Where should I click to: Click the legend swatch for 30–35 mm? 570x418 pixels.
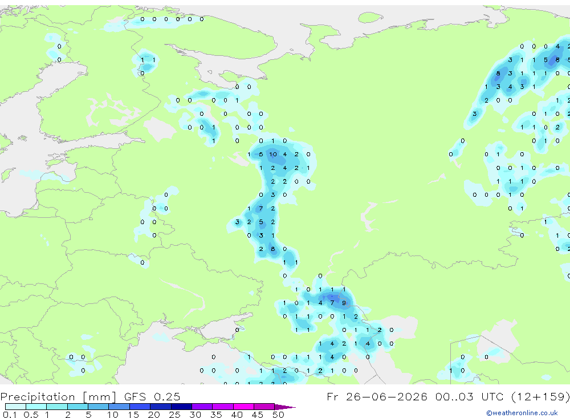tap(202, 407)
